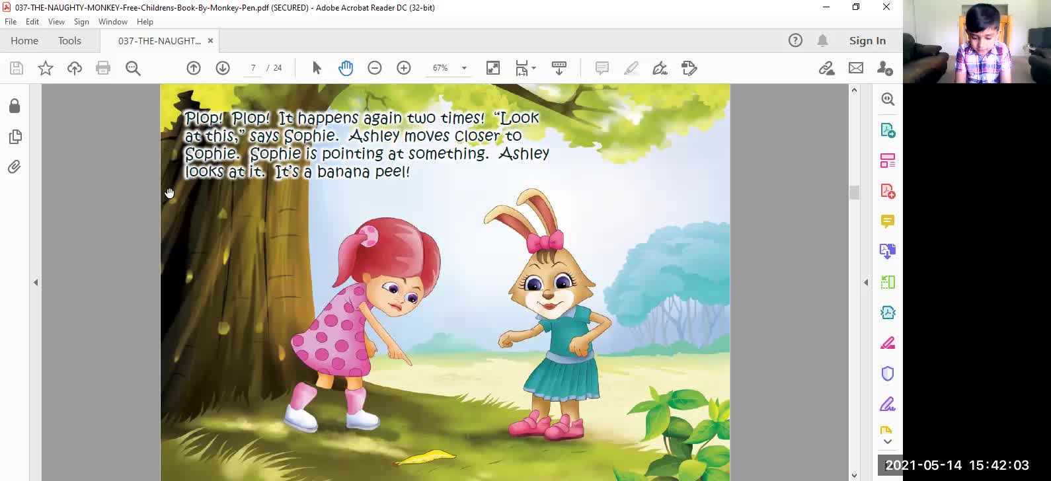Viewport: 1051px width, 481px height.
Task: Open the find text magnifier icon
Action: click(x=133, y=68)
